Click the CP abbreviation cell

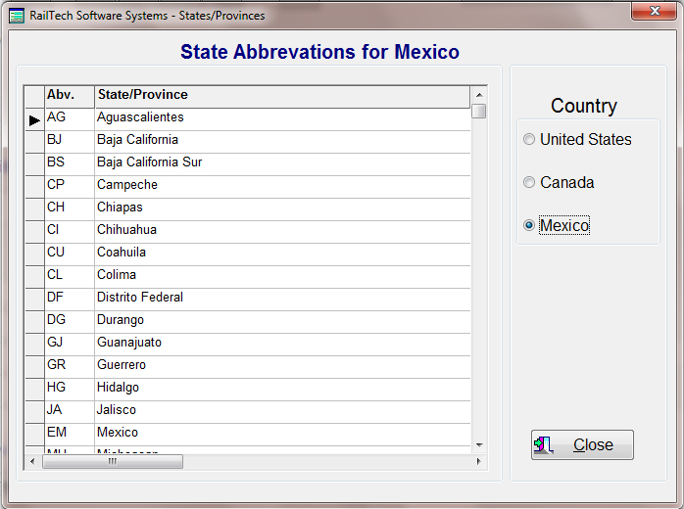point(70,187)
